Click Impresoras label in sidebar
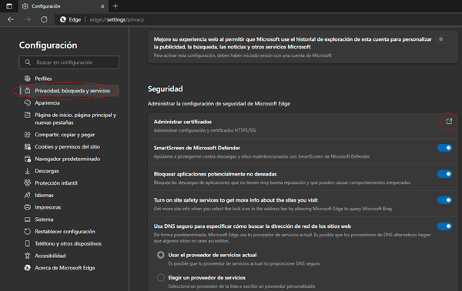 tap(48, 207)
